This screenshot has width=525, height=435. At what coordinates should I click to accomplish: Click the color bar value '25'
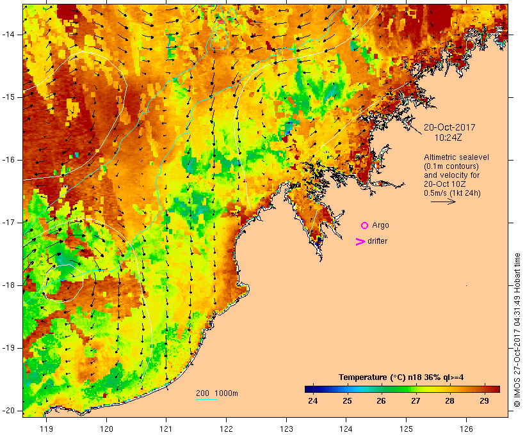[347, 401]
